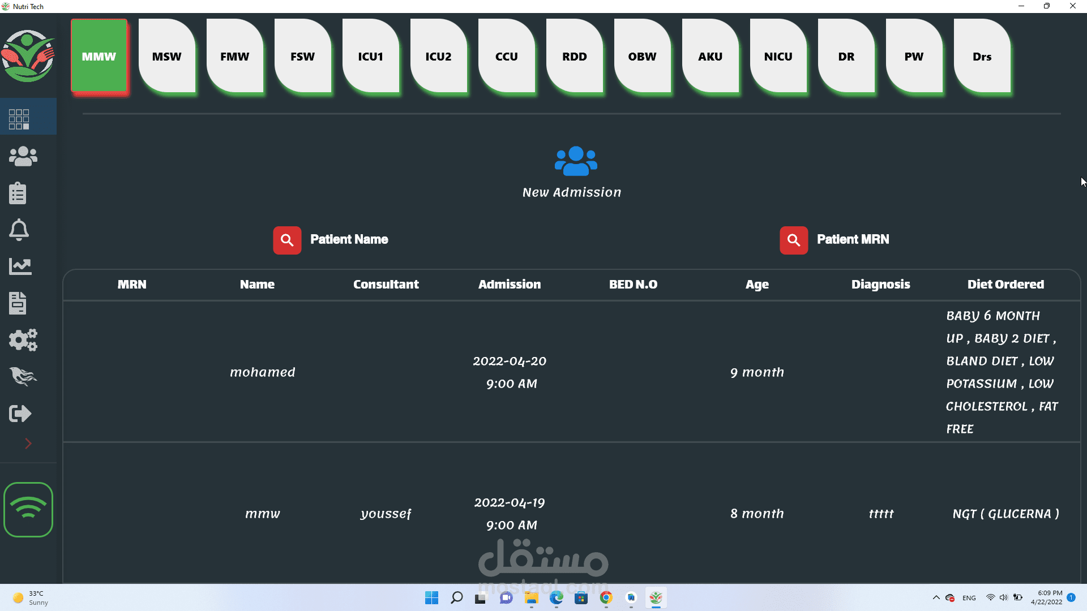Viewport: 1087px width, 611px height.
Task: Select the NICU ward tab
Action: (x=778, y=57)
